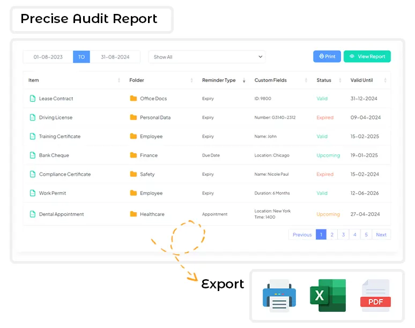Screen dimensions: 415x328
Task: Click the Healthcare folder name
Action: (x=152, y=214)
